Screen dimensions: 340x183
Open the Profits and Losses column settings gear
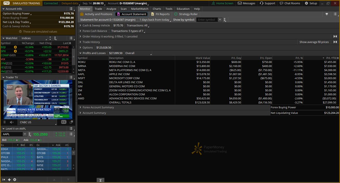pyautogui.click(x=337, y=58)
